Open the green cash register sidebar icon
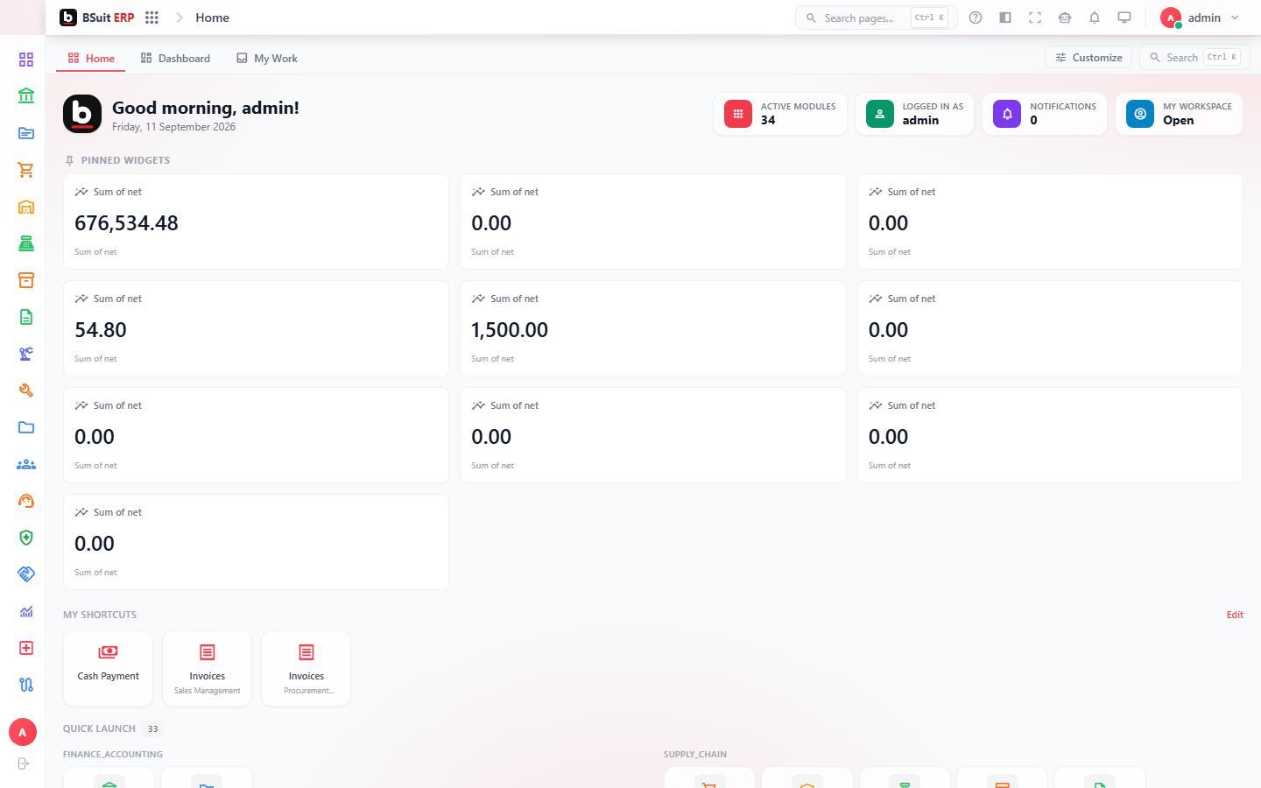This screenshot has width=1261, height=788. coord(26,243)
